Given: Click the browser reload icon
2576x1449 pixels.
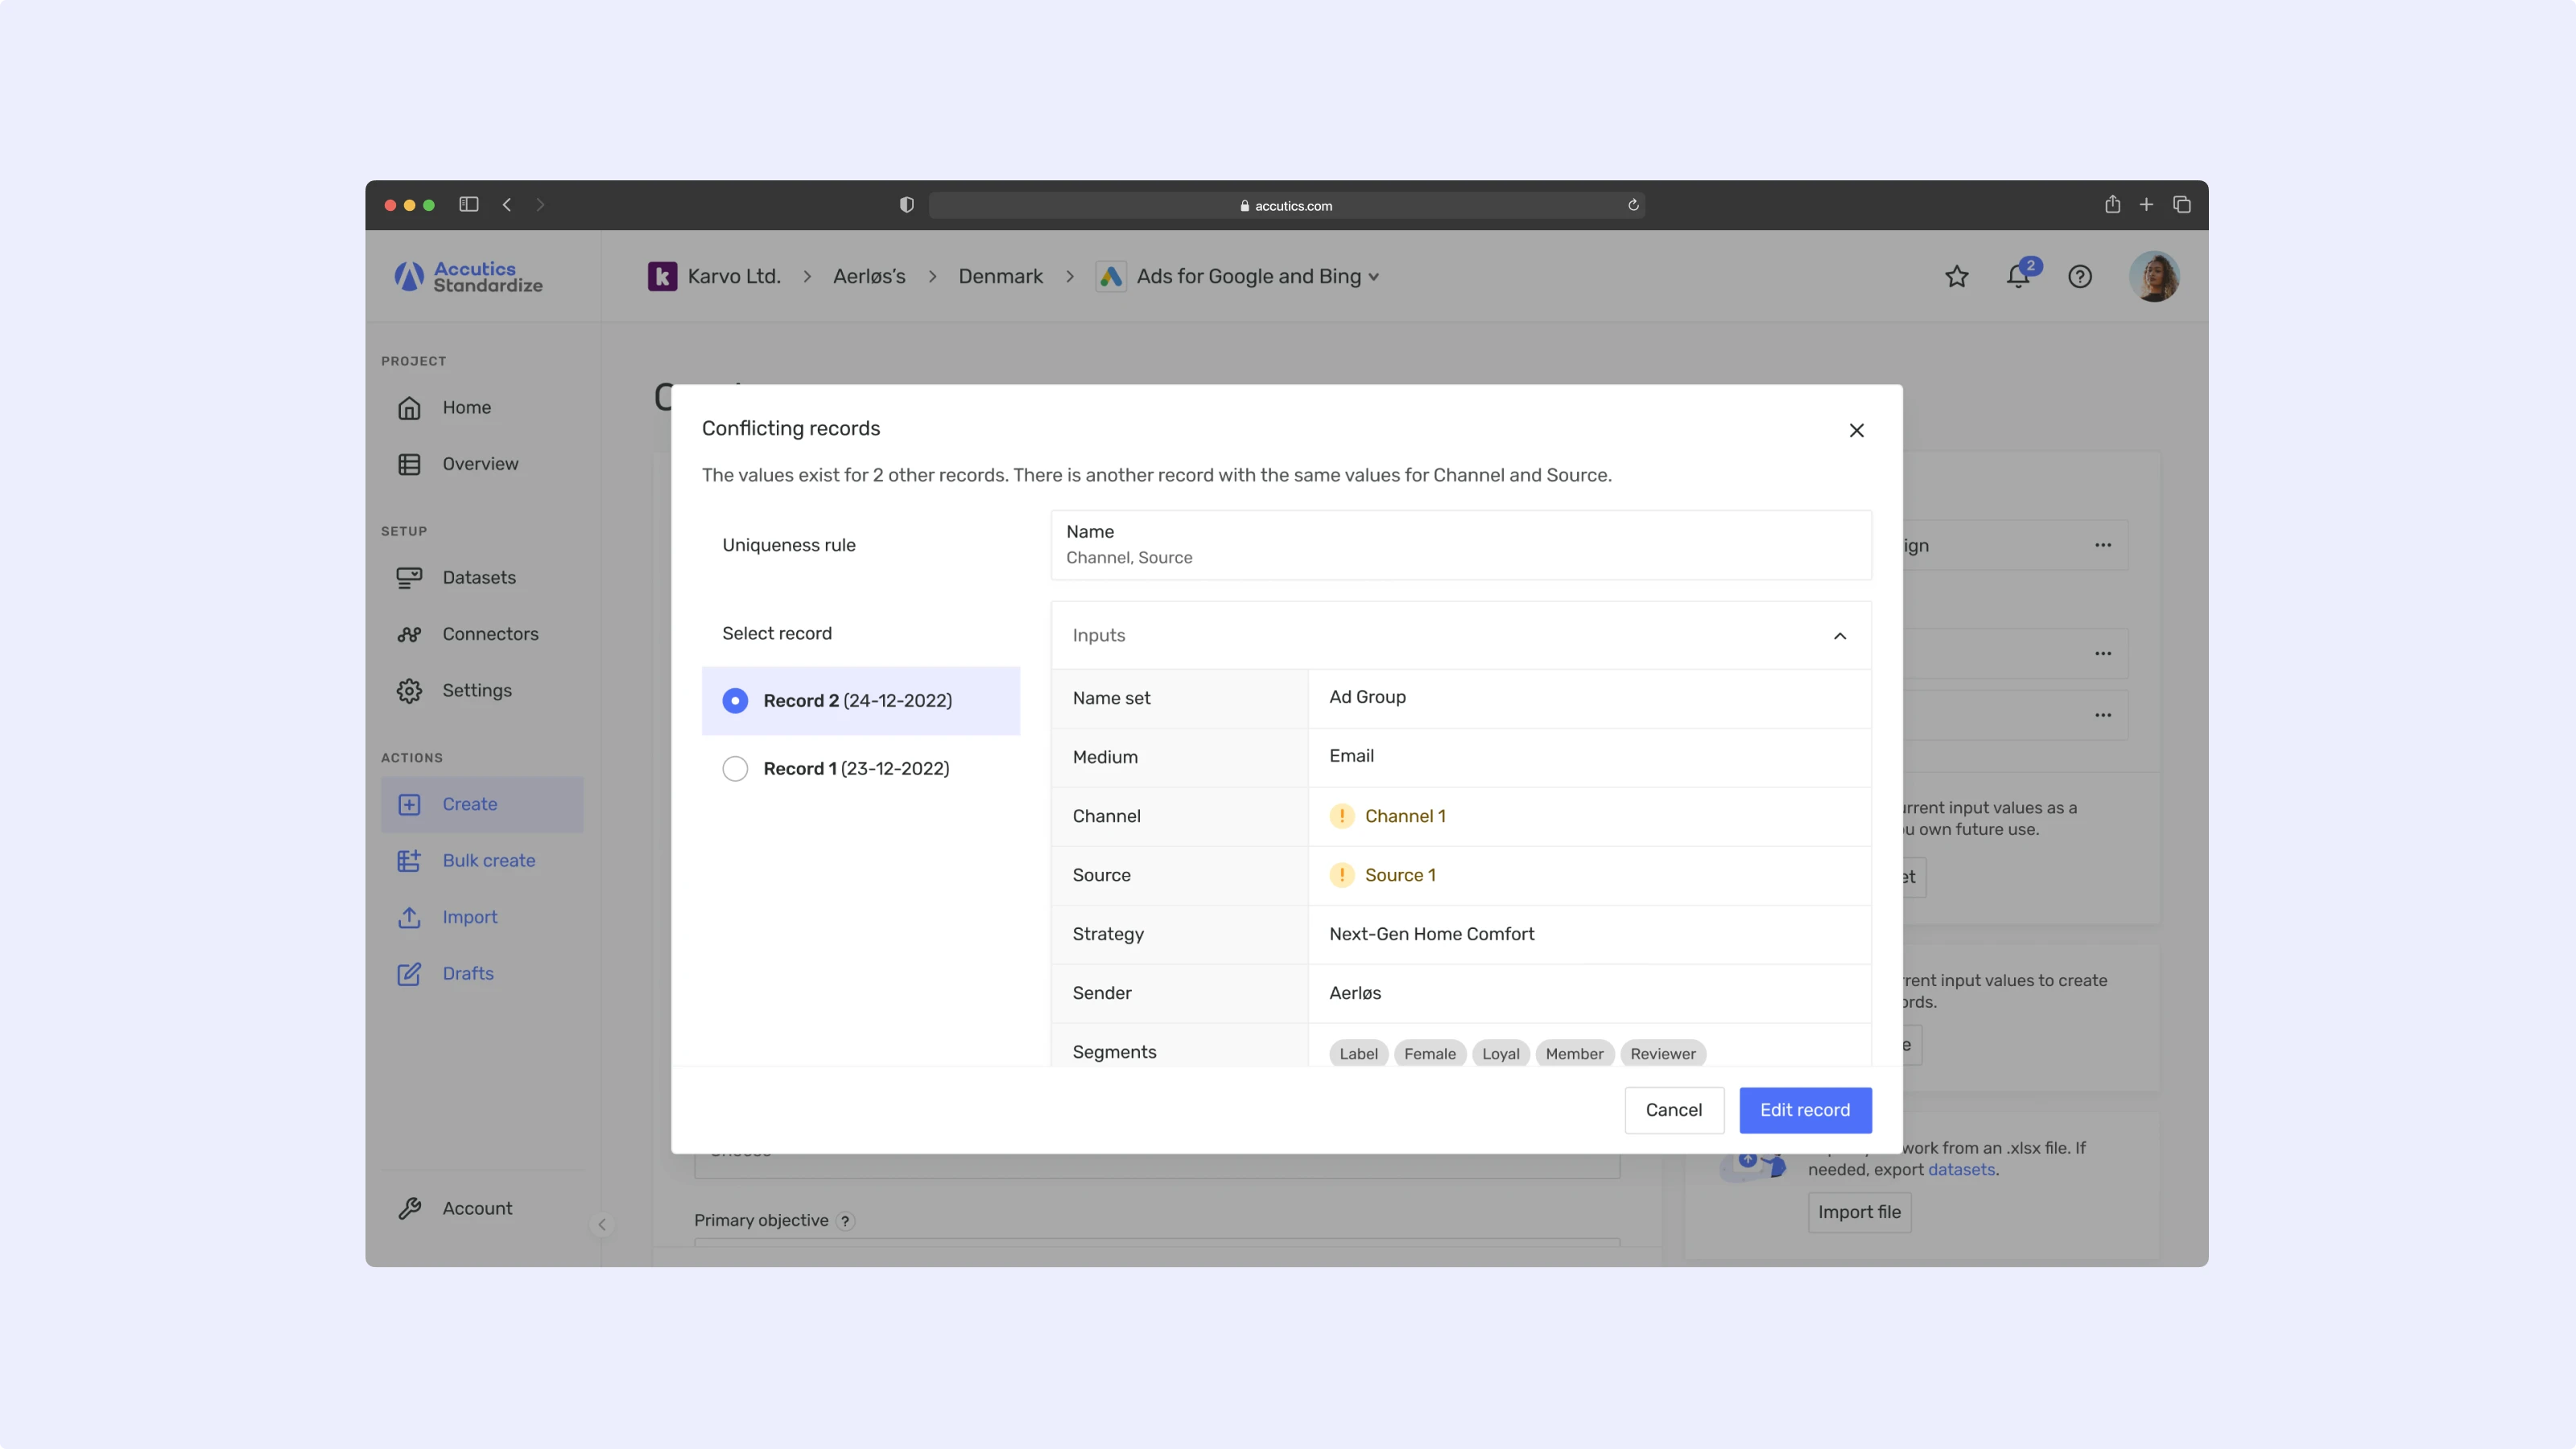Looking at the screenshot, I should click(x=1632, y=205).
